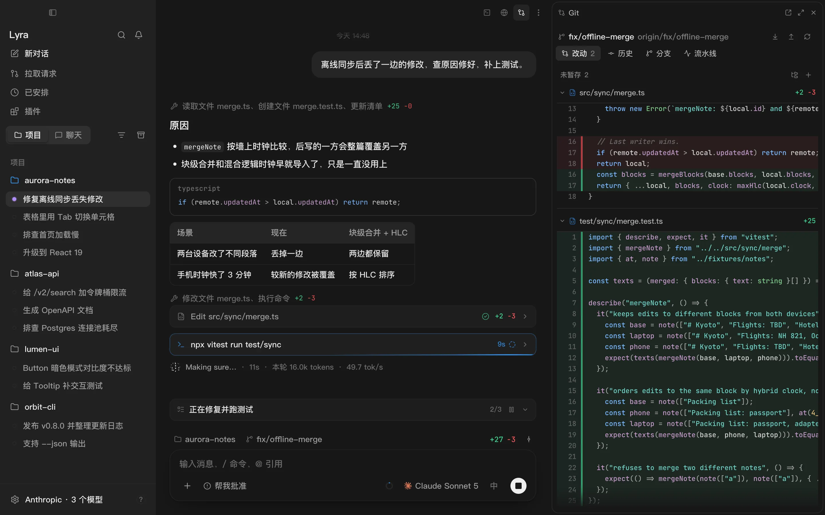Stage all changes with plus icon
Screen dimensions: 825x515
coord(808,75)
